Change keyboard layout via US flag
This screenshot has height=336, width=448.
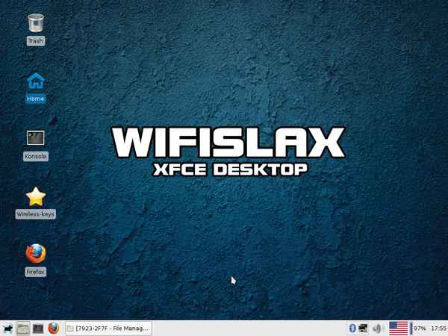point(398,329)
